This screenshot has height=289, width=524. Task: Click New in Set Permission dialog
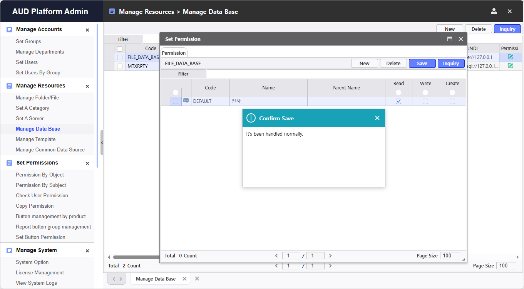pos(365,63)
